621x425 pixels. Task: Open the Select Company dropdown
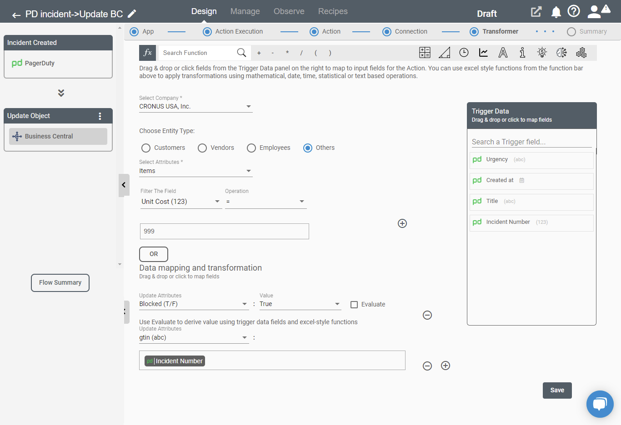coord(195,107)
